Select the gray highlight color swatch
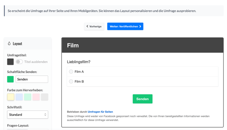 pos(44,97)
